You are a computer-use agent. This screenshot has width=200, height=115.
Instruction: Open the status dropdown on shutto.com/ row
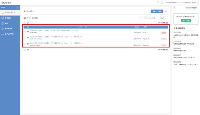click(164, 33)
